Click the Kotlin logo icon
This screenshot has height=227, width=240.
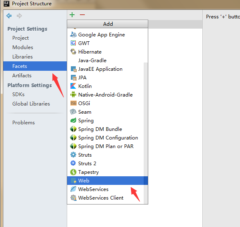click(73, 86)
